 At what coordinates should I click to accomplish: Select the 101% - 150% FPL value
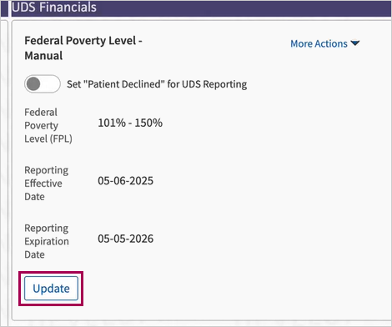pyautogui.click(x=130, y=123)
